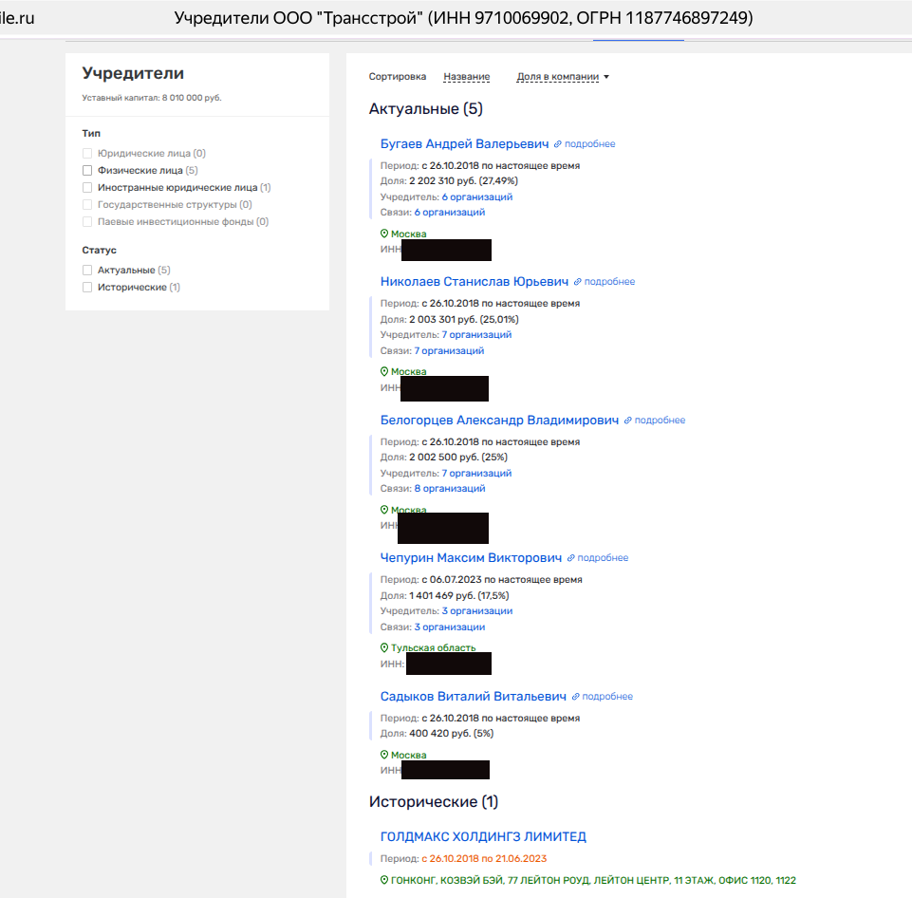
Task: Check Иностранные юридические лица filter
Action: pyautogui.click(x=87, y=188)
